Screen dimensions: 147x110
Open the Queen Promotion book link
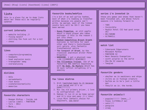tap(65, 31)
